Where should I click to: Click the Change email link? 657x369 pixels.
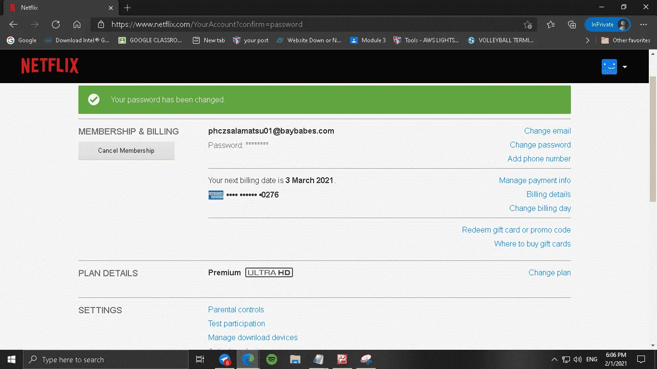coord(547,131)
